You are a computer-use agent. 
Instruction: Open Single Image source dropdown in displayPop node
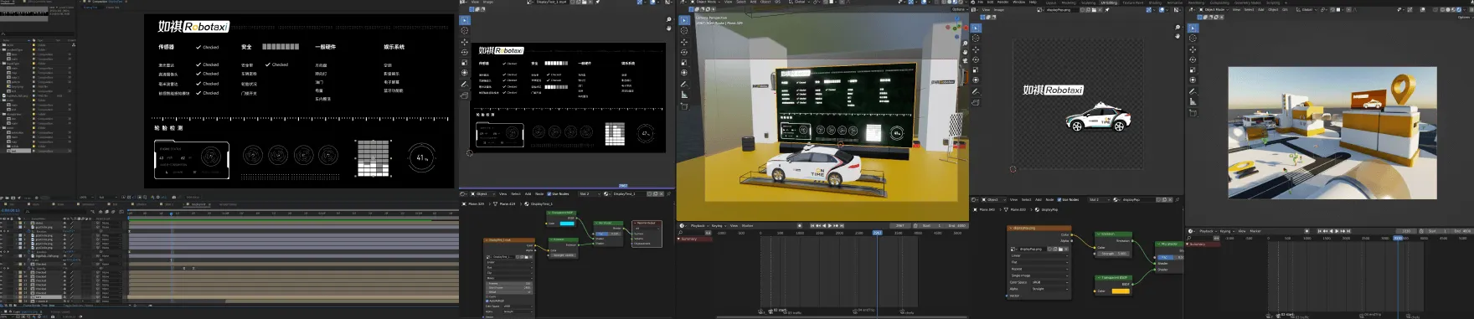(x=1038, y=275)
